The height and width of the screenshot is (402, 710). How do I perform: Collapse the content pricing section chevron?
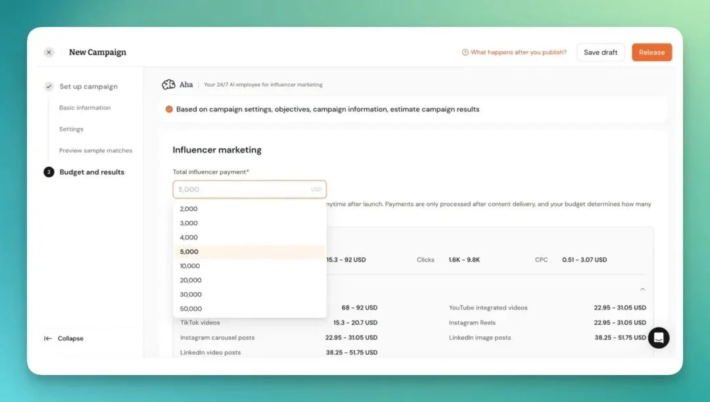pos(642,289)
